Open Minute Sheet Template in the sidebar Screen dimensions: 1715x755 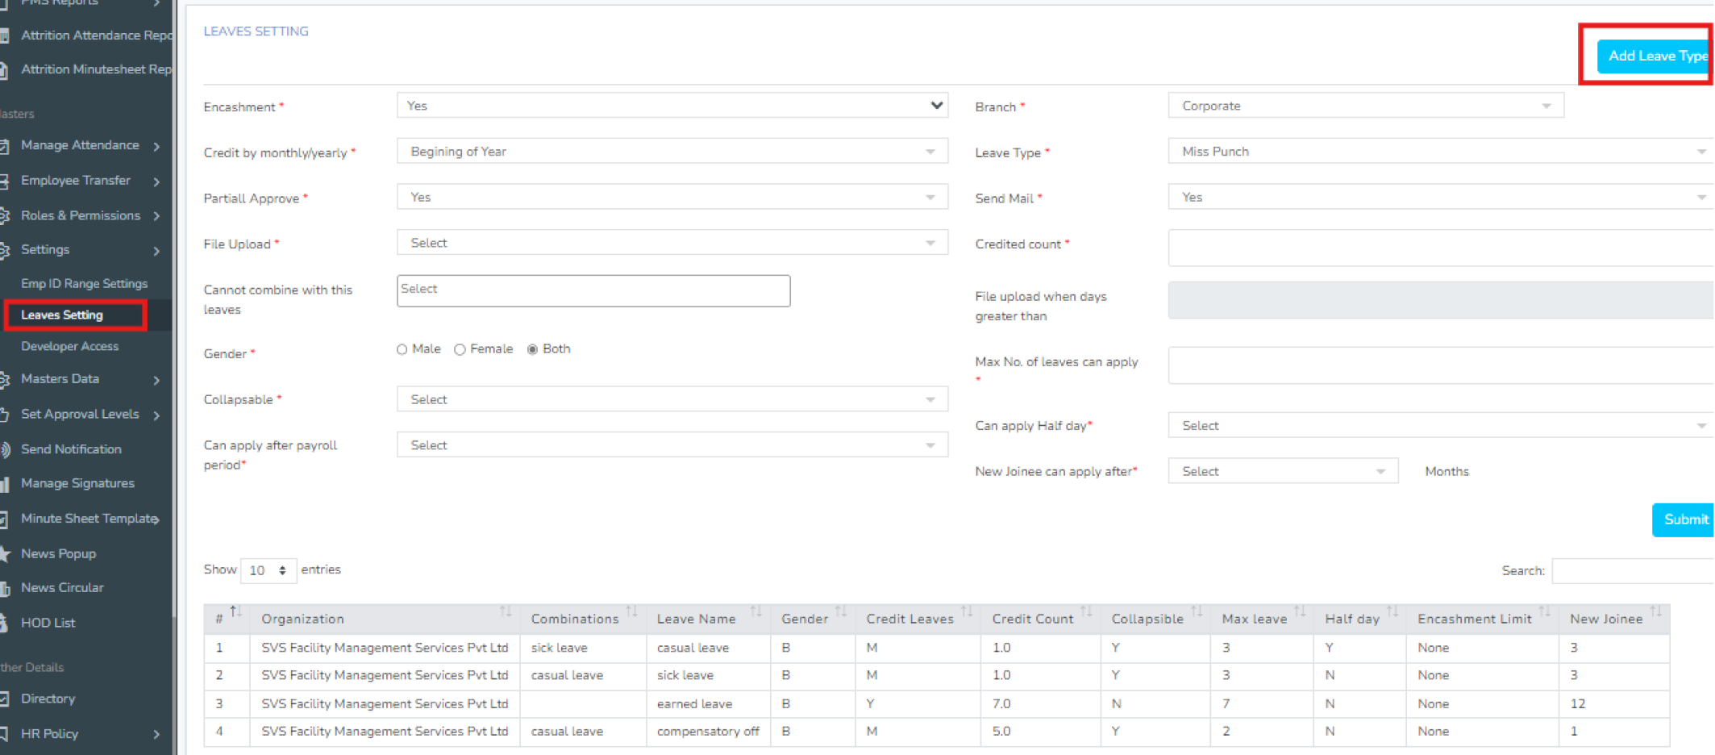pos(89,519)
